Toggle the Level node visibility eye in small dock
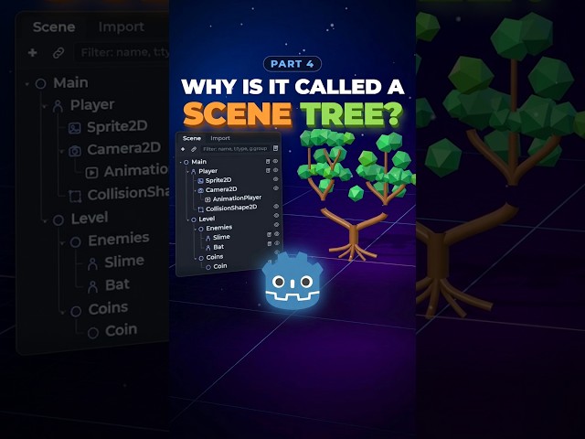Image resolution: width=585 pixels, height=439 pixels. click(x=276, y=216)
